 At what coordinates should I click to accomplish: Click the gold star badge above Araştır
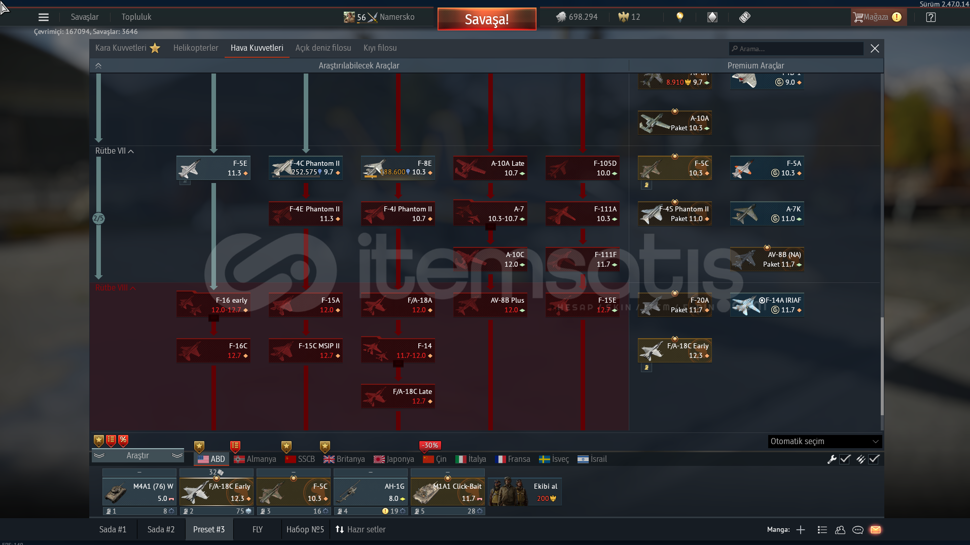[99, 441]
